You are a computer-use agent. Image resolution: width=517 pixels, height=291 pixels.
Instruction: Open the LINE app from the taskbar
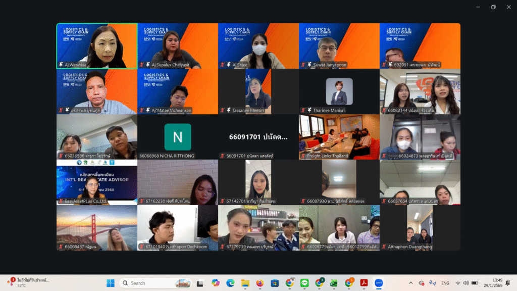[x=304, y=283]
